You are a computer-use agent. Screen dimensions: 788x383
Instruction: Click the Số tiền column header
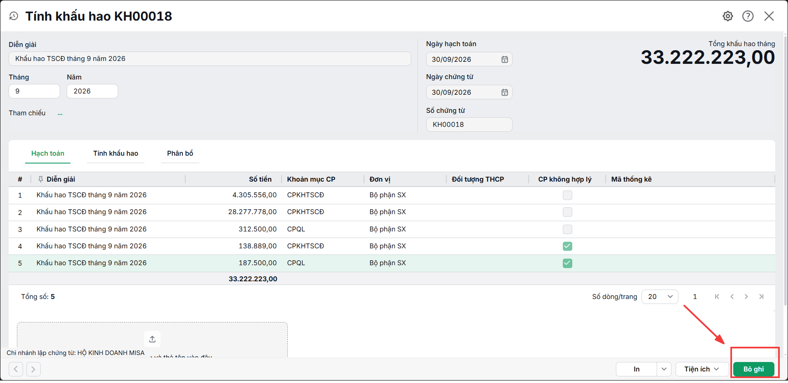(260, 179)
